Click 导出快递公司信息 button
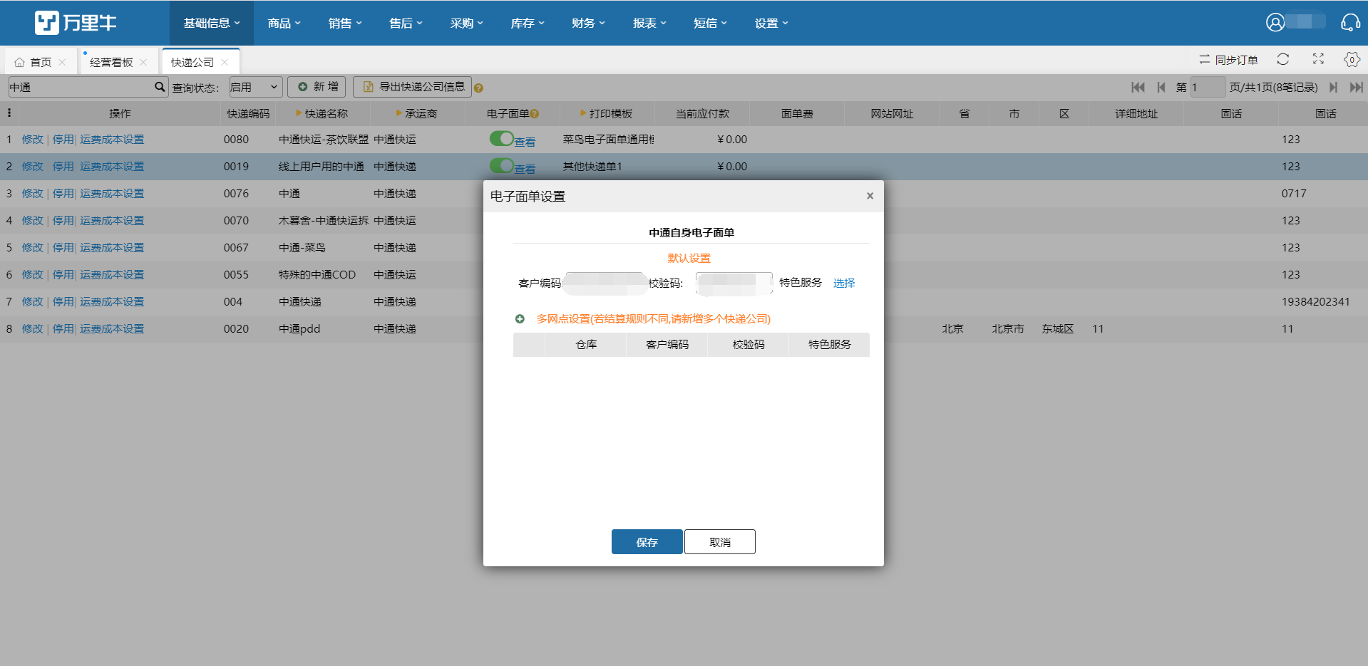Viewport: 1368px width, 666px height. (x=413, y=87)
